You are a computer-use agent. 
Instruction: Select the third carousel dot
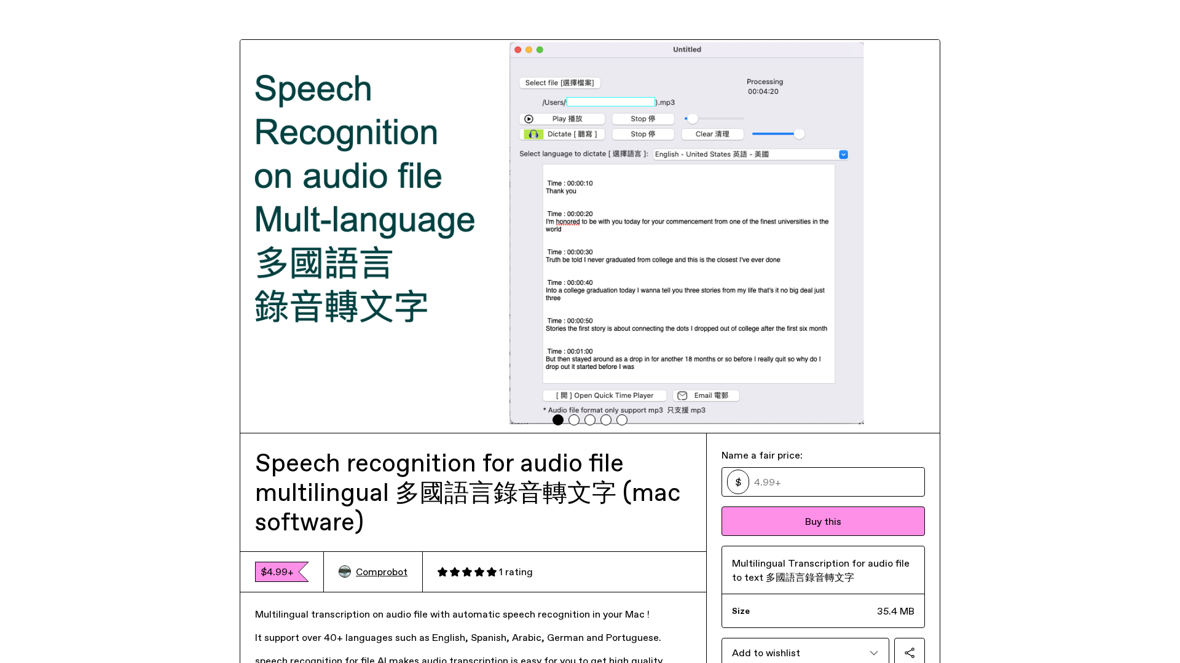click(590, 420)
